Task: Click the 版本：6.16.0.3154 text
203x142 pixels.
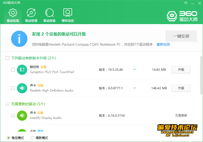Action: [112, 115]
